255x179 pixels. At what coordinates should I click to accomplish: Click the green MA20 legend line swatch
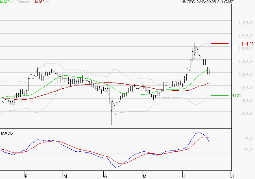(x=12, y=2)
